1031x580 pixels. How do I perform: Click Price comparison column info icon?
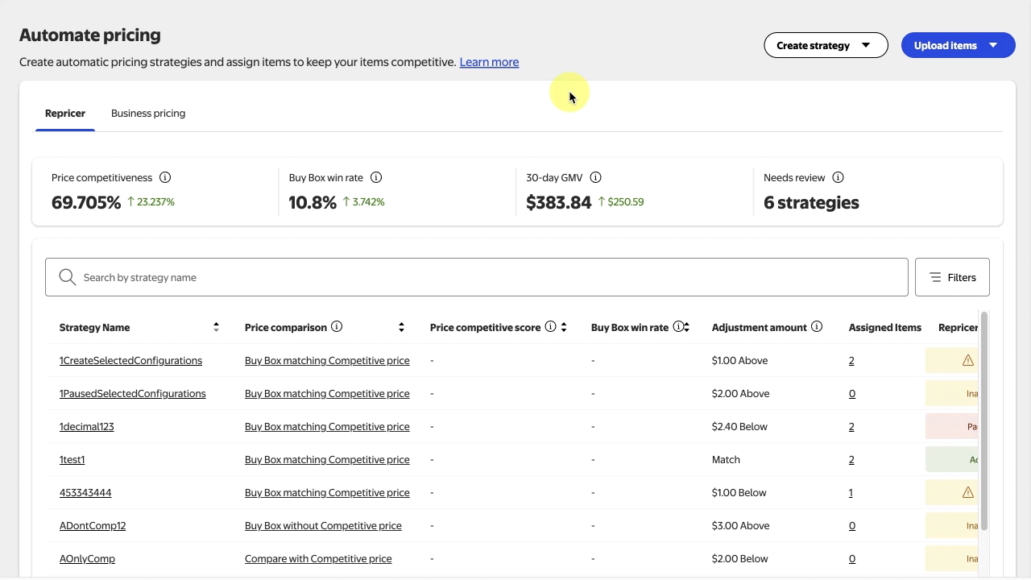[x=337, y=326]
